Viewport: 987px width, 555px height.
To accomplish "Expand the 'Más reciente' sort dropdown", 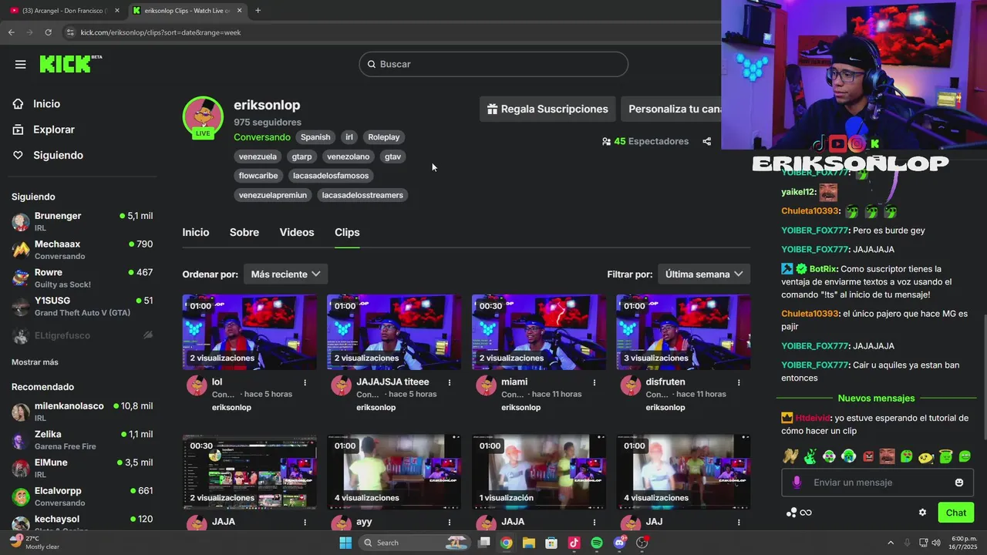I will click(x=285, y=274).
